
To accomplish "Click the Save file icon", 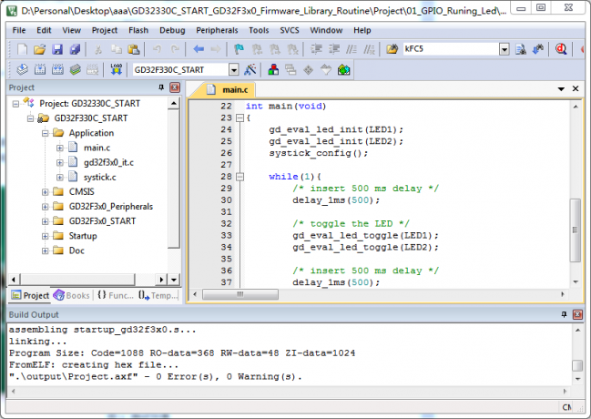I will [56, 48].
